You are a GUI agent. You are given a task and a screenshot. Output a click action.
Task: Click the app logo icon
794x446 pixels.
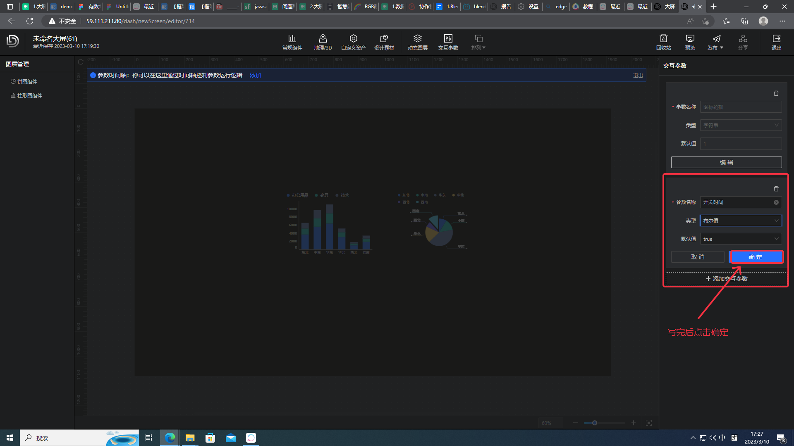[x=13, y=41]
